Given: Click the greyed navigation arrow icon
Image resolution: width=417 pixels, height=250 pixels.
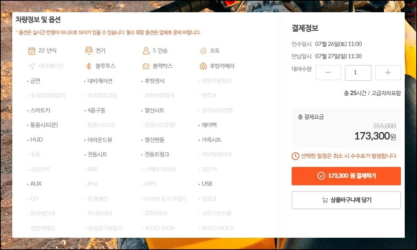Looking at the screenshot, I should coord(31,66).
